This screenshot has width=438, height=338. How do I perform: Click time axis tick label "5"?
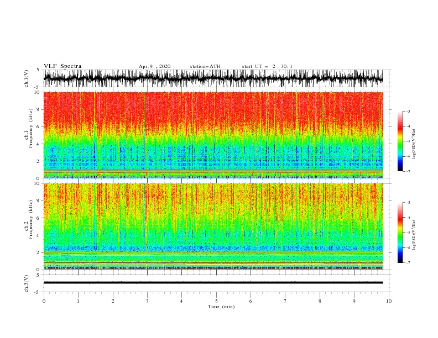pos(216,301)
